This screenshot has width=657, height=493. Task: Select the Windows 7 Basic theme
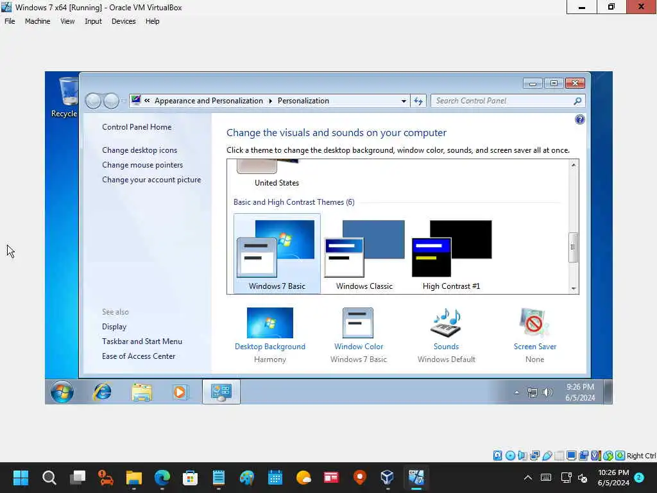277,254
